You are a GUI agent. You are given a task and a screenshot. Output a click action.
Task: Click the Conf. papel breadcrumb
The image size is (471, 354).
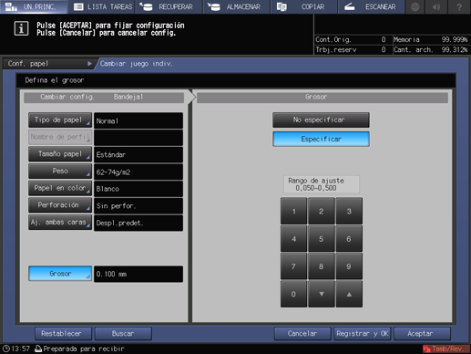28,64
